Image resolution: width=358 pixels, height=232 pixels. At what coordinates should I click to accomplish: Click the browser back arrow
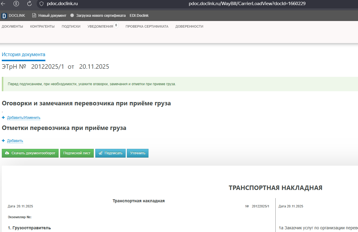click(3, 4)
